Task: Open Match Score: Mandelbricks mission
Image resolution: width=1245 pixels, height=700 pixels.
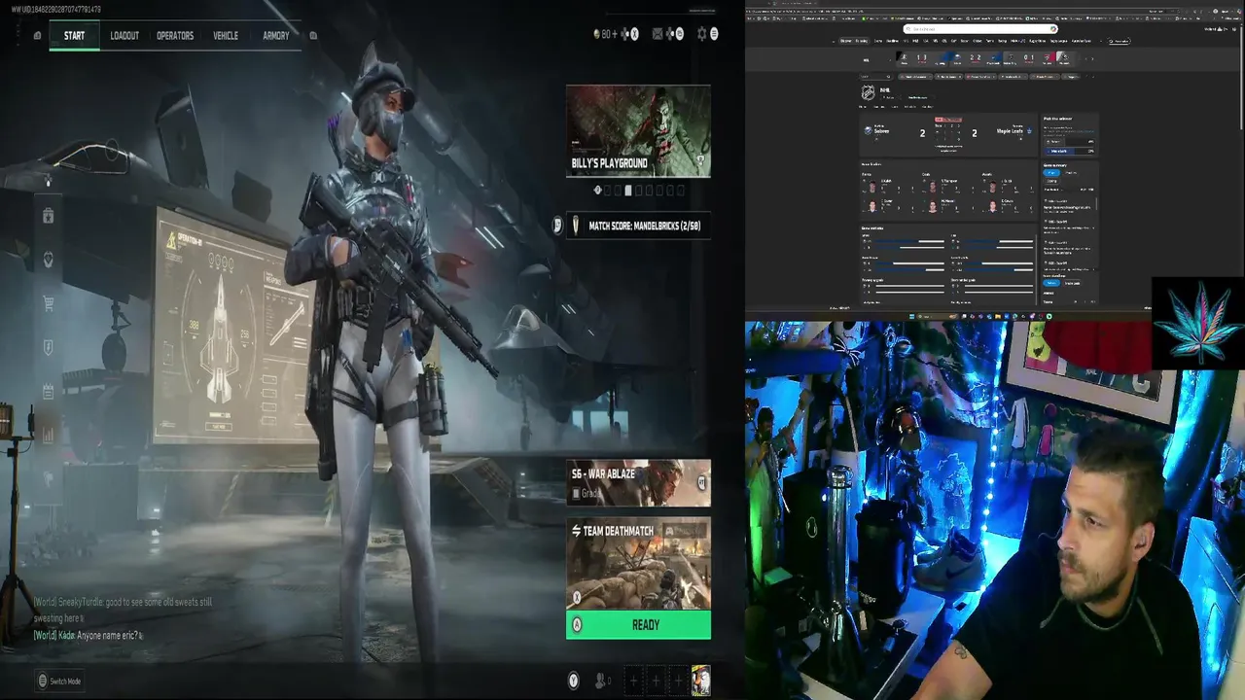Action: 638,226
